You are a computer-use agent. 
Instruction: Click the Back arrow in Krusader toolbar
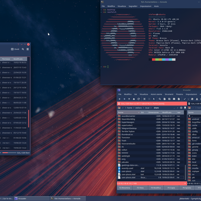120,99
